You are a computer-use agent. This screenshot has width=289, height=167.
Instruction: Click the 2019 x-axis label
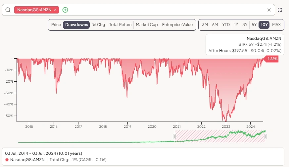(127, 126)
